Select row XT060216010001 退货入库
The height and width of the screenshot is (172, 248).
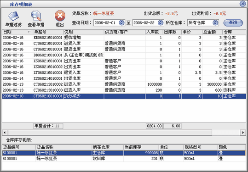[x=124, y=72]
